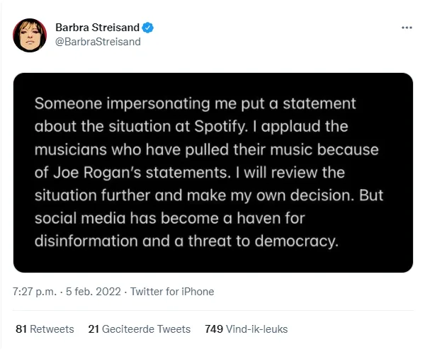The height and width of the screenshot is (354, 425).
Task: Click the 21 quote tweets count
Action: [94, 329]
